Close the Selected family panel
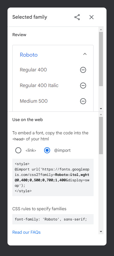114x256 pixels. [91, 17]
